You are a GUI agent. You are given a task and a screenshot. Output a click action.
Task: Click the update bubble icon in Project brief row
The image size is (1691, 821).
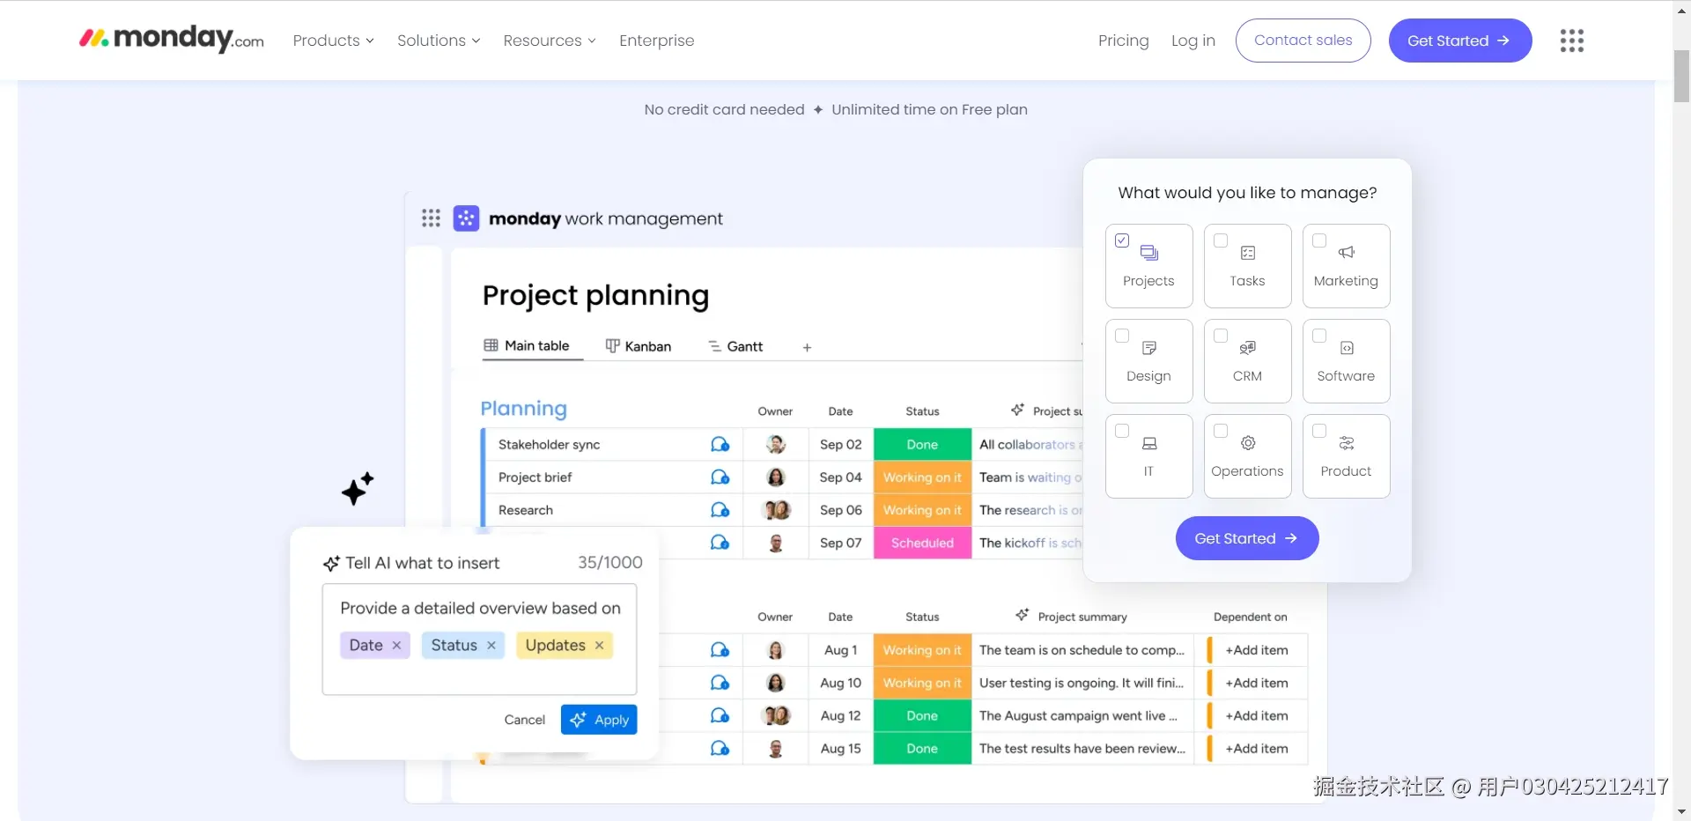click(720, 477)
